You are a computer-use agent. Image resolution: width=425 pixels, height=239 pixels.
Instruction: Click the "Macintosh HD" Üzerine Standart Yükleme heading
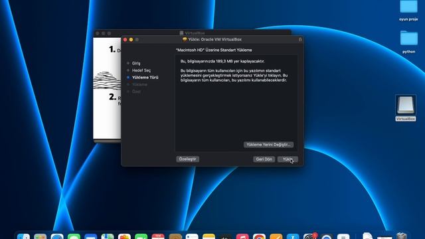click(214, 50)
